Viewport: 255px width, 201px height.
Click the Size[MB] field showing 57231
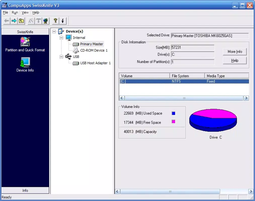point(193,47)
